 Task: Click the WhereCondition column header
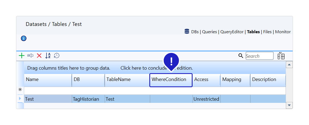pyautogui.click(x=171, y=80)
